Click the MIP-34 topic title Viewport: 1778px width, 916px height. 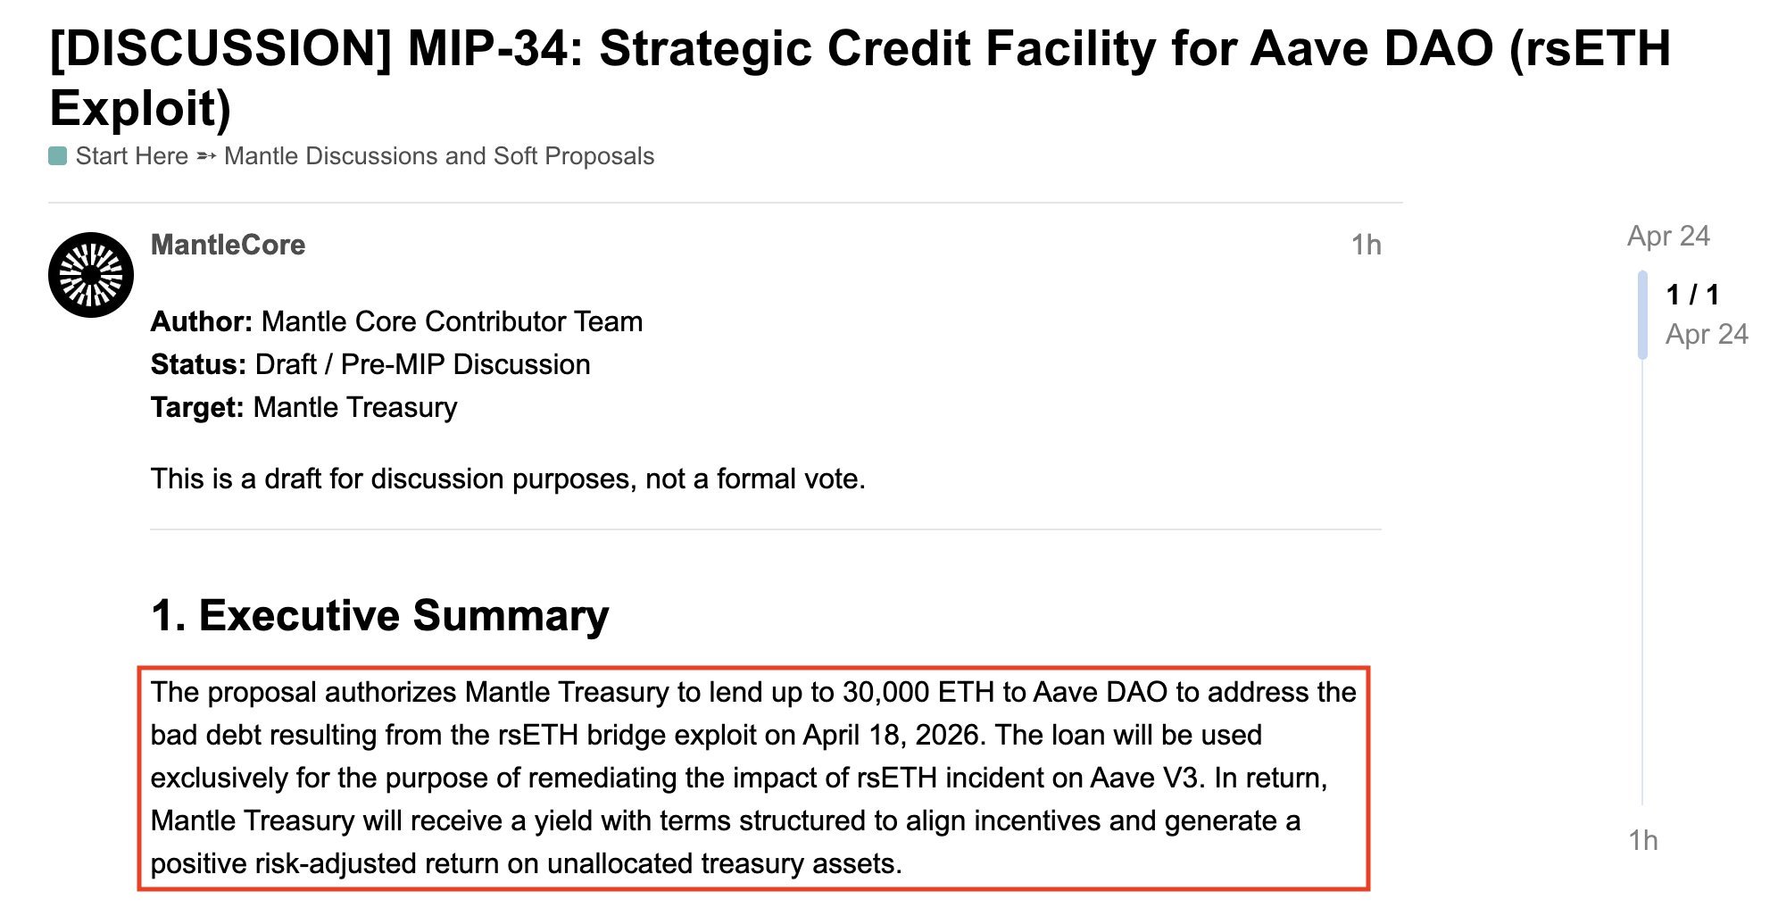pyautogui.click(x=860, y=78)
